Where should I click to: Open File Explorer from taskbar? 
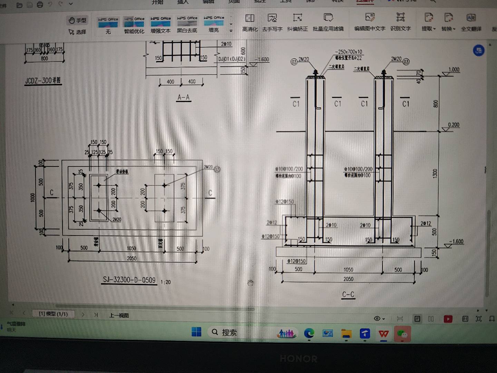click(x=346, y=334)
